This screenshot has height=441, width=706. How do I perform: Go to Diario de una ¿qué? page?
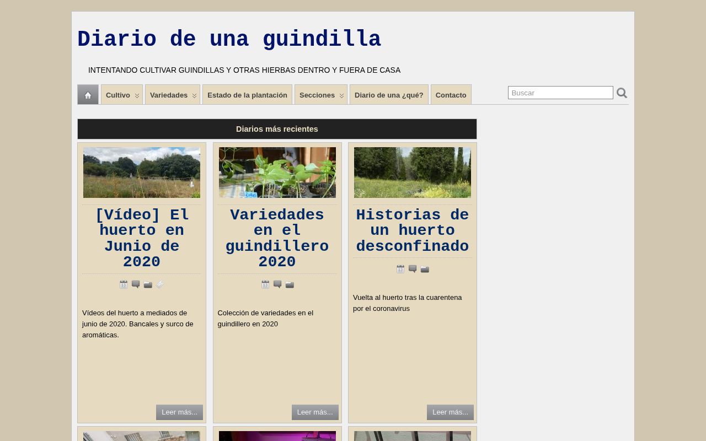[x=389, y=95]
